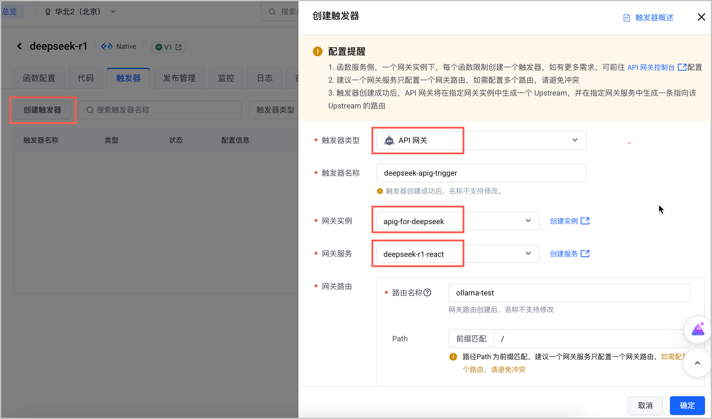Click the back-to-top arrow floating button
Screen dimensions: 712x419
tap(697, 363)
